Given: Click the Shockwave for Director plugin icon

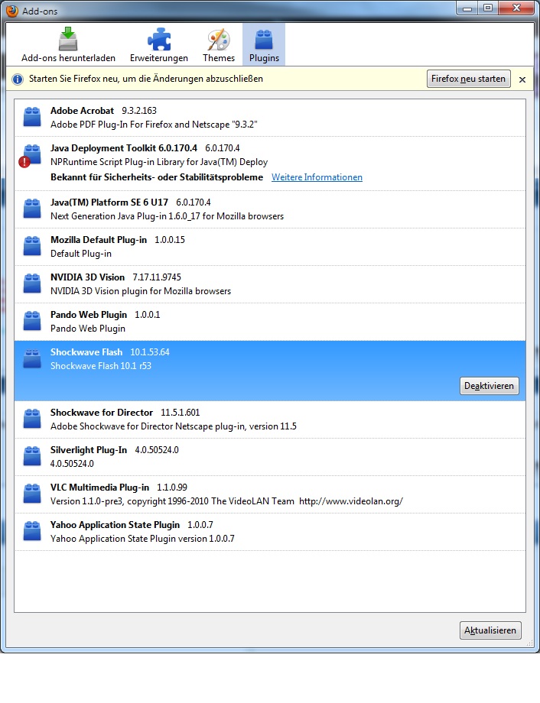Looking at the screenshot, I should point(32,418).
